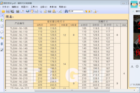
Task: Open the signatures panel icon
Action: coord(2,50)
